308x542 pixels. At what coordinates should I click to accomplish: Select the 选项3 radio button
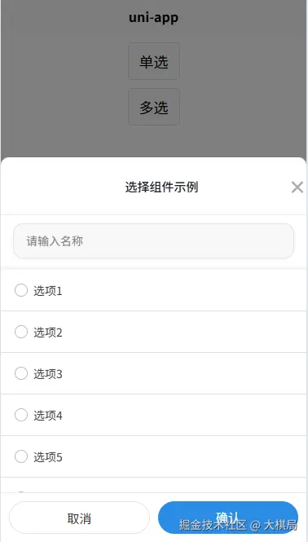tap(21, 373)
